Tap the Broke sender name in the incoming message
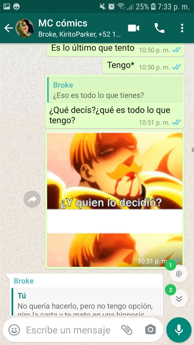Viewport: 194px width, 345px height. coord(24,281)
